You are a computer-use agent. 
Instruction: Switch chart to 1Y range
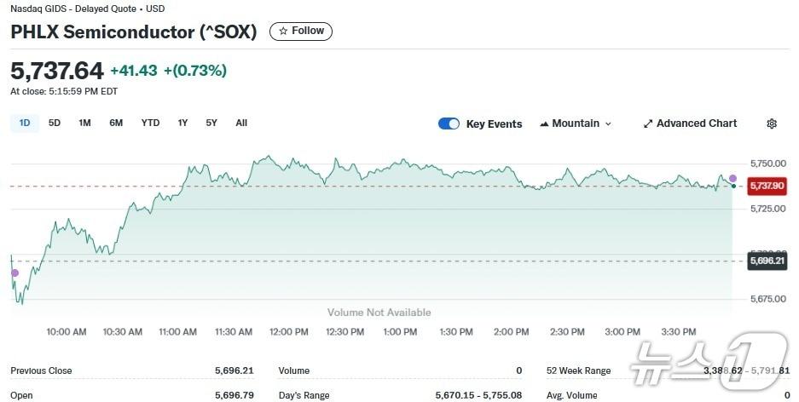(182, 123)
